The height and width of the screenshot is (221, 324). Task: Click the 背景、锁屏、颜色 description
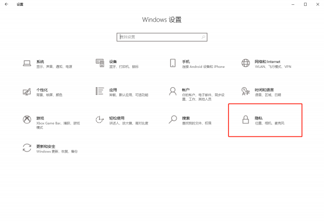[49, 95]
